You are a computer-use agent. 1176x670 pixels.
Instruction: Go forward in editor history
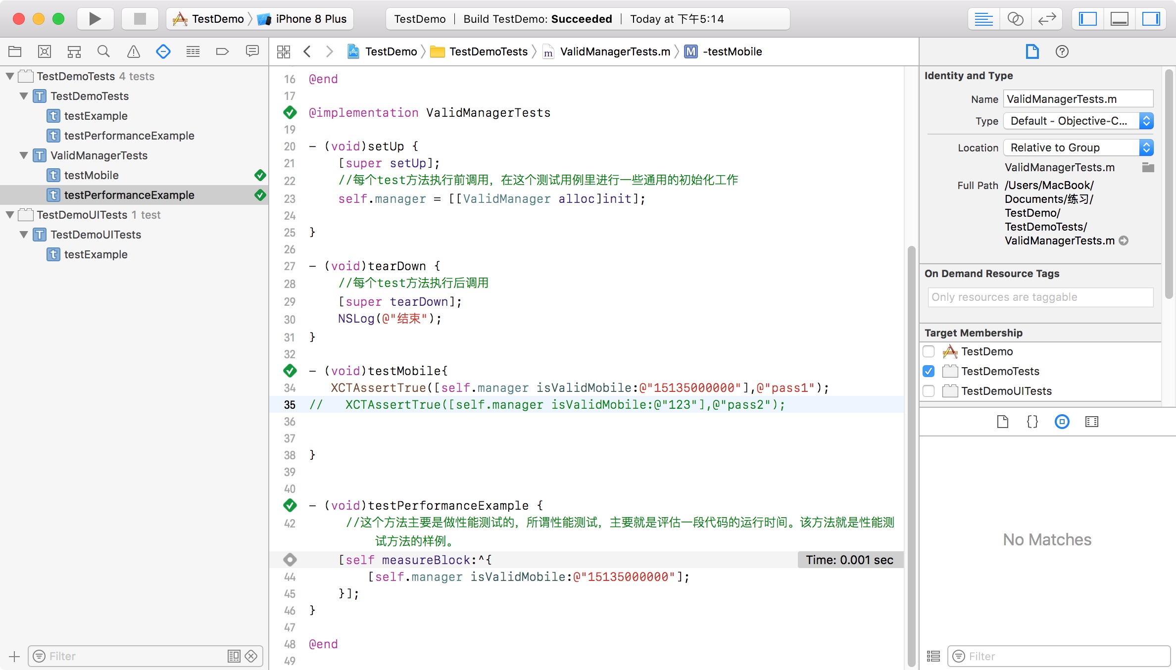tap(330, 51)
